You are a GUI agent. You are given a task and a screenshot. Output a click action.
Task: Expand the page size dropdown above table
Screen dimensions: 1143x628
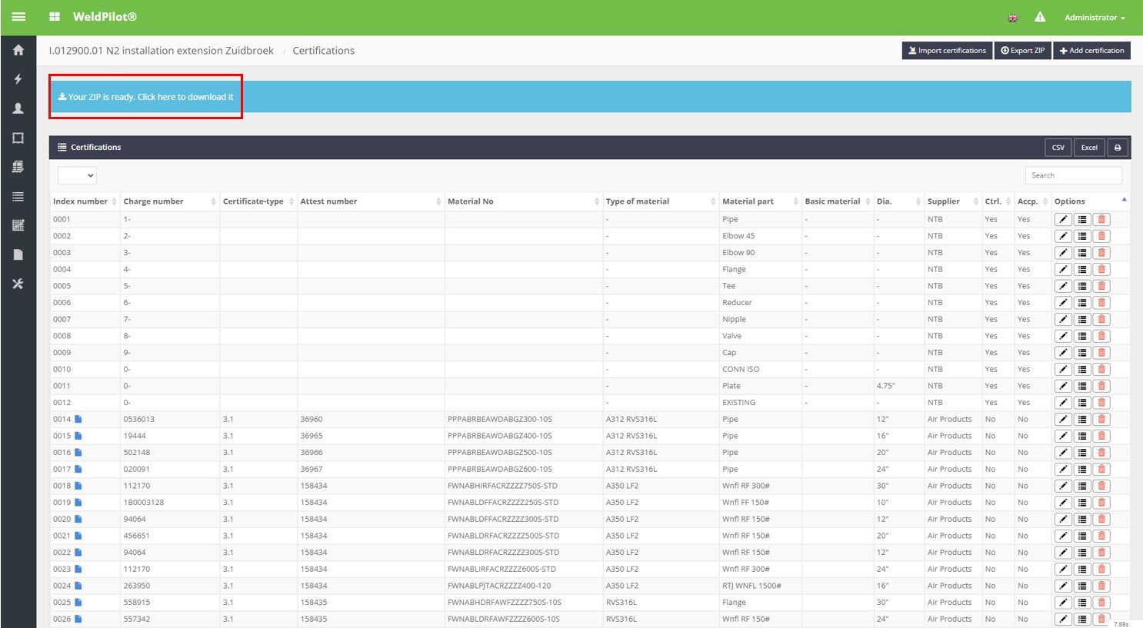[x=77, y=176]
